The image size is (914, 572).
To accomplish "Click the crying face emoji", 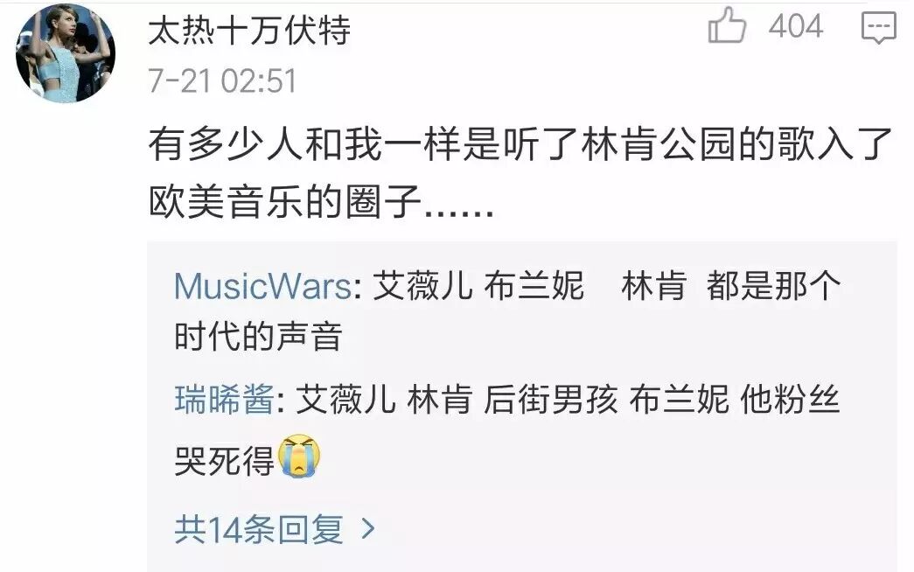I will click(x=300, y=456).
